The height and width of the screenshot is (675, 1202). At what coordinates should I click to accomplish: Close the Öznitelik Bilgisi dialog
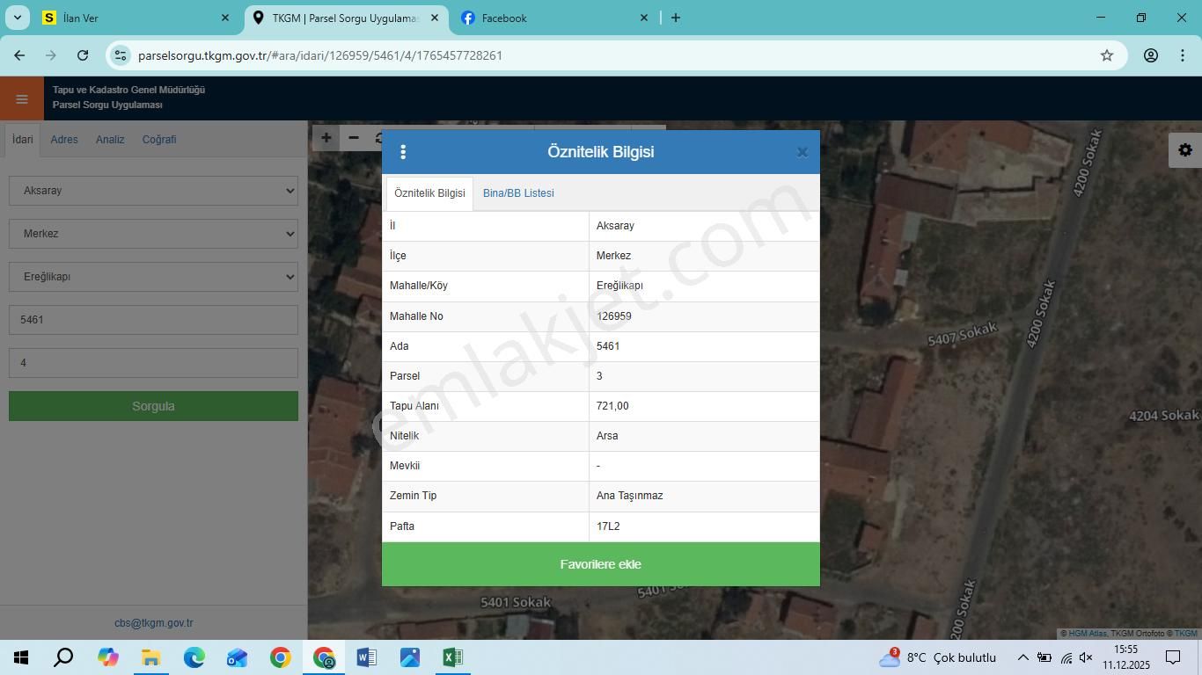(x=802, y=152)
